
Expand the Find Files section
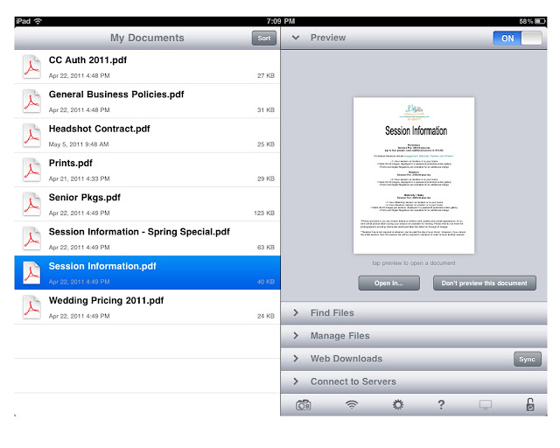[x=414, y=313]
